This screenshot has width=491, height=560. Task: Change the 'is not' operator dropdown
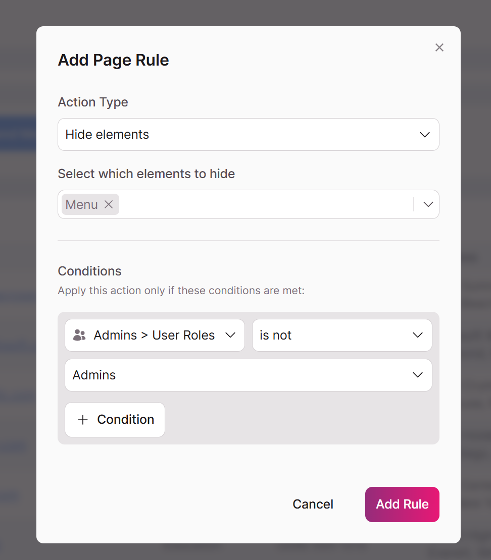click(x=342, y=335)
